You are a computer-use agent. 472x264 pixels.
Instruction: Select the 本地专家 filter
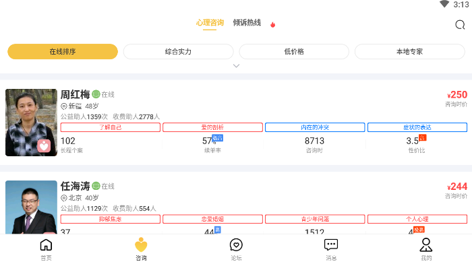410,51
